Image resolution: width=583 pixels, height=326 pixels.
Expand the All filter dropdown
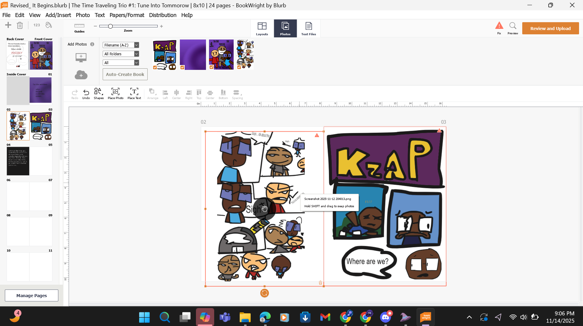pyautogui.click(x=136, y=63)
